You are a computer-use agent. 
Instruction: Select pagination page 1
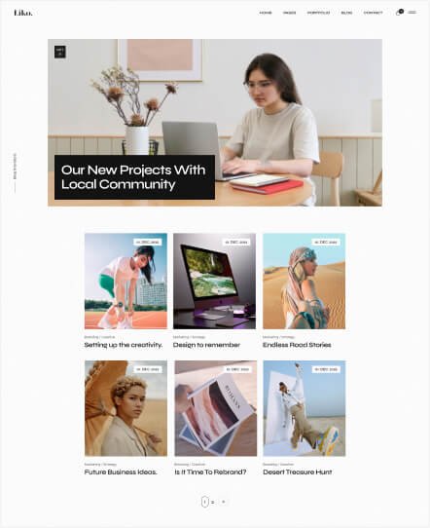coord(204,502)
